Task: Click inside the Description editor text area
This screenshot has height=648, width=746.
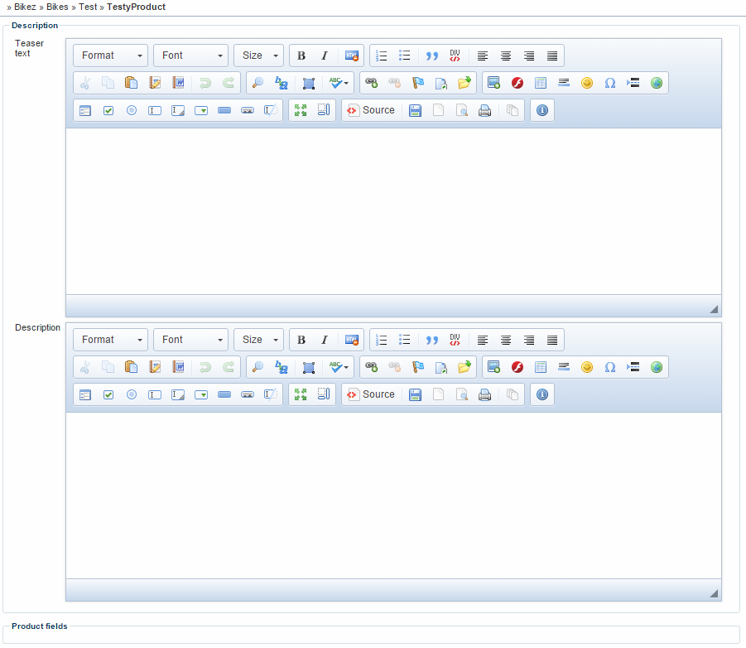Action: [x=393, y=495]
